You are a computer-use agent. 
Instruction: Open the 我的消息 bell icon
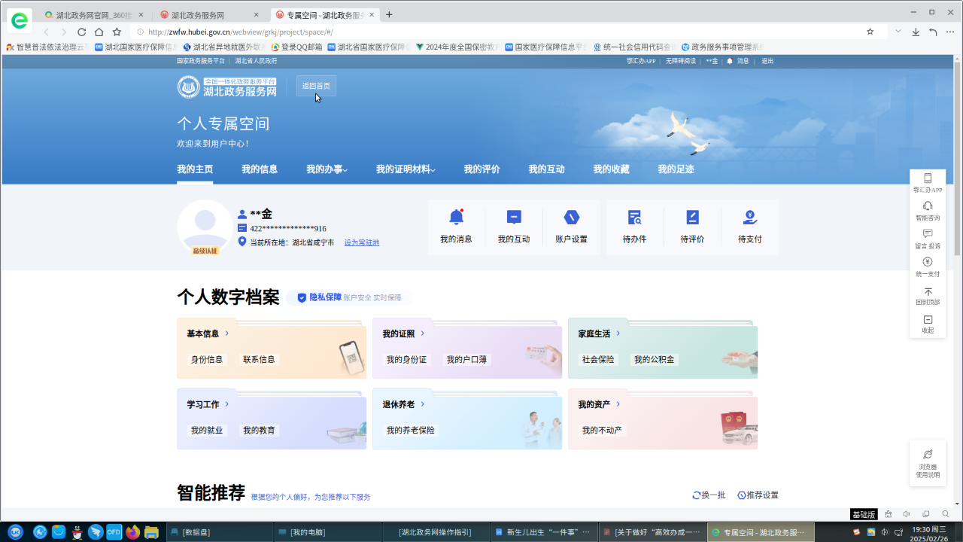(456, 218)
